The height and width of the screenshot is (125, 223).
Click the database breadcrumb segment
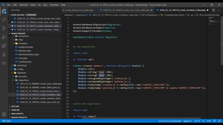point(69,15)
